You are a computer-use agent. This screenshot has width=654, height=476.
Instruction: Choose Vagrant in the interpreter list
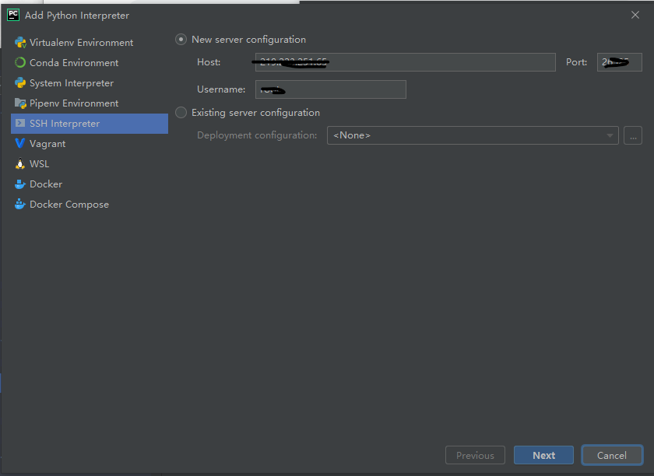pos(90,143)
